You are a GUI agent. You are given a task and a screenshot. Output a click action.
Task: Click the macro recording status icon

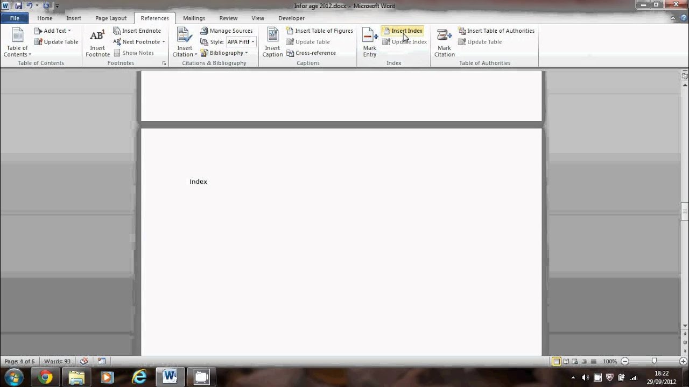[102, 362]
